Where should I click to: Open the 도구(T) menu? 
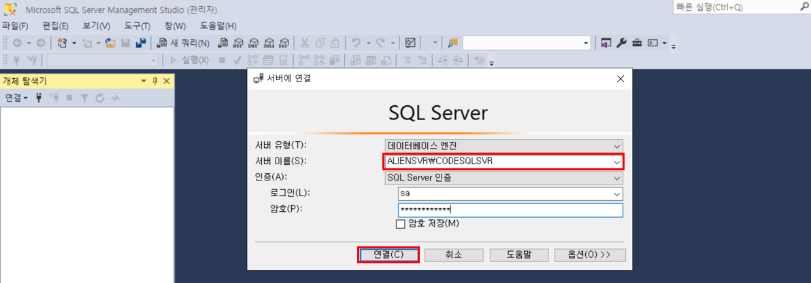point(137,26)
